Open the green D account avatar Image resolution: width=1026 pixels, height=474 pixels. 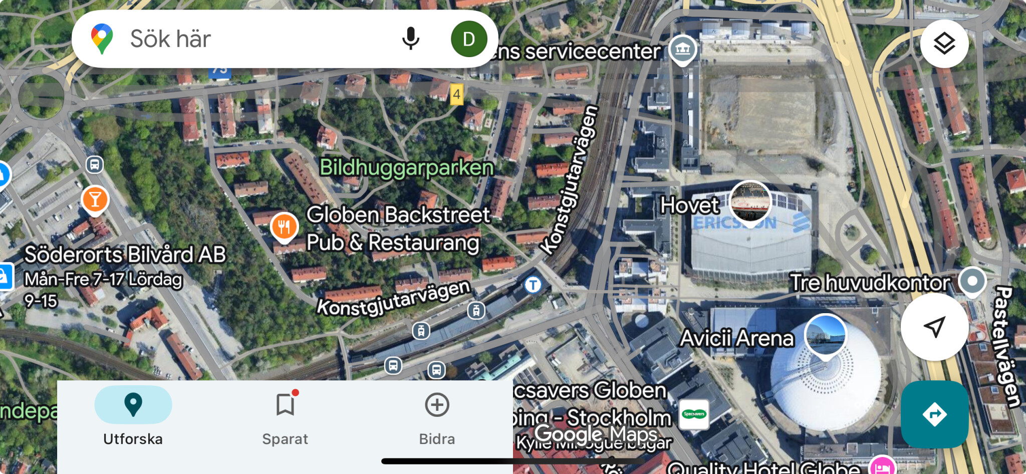[x=469, y=39]
